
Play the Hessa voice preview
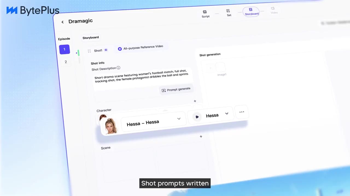tap(197, 117)
